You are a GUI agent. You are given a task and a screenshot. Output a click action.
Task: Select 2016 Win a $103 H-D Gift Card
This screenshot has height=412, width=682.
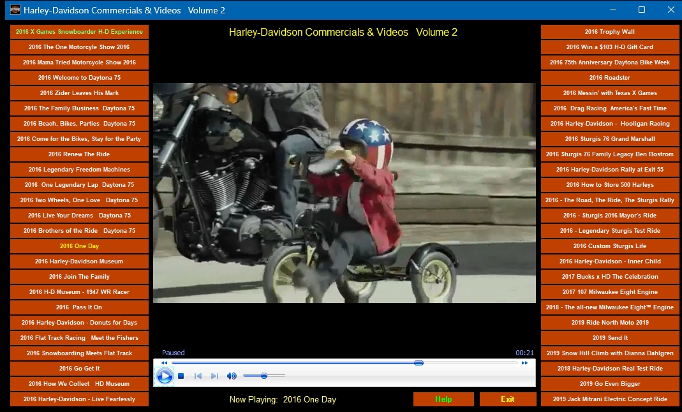(610, 47)
